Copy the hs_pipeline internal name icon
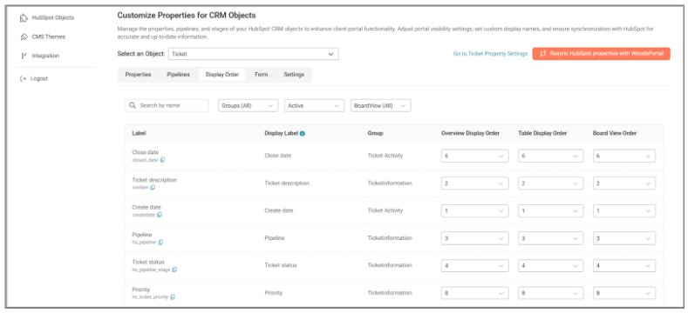688x313 pixels. [160, 242]
